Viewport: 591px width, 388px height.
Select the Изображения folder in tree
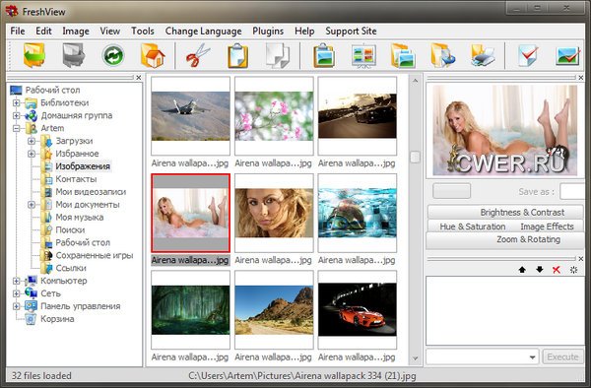(83, 166)
